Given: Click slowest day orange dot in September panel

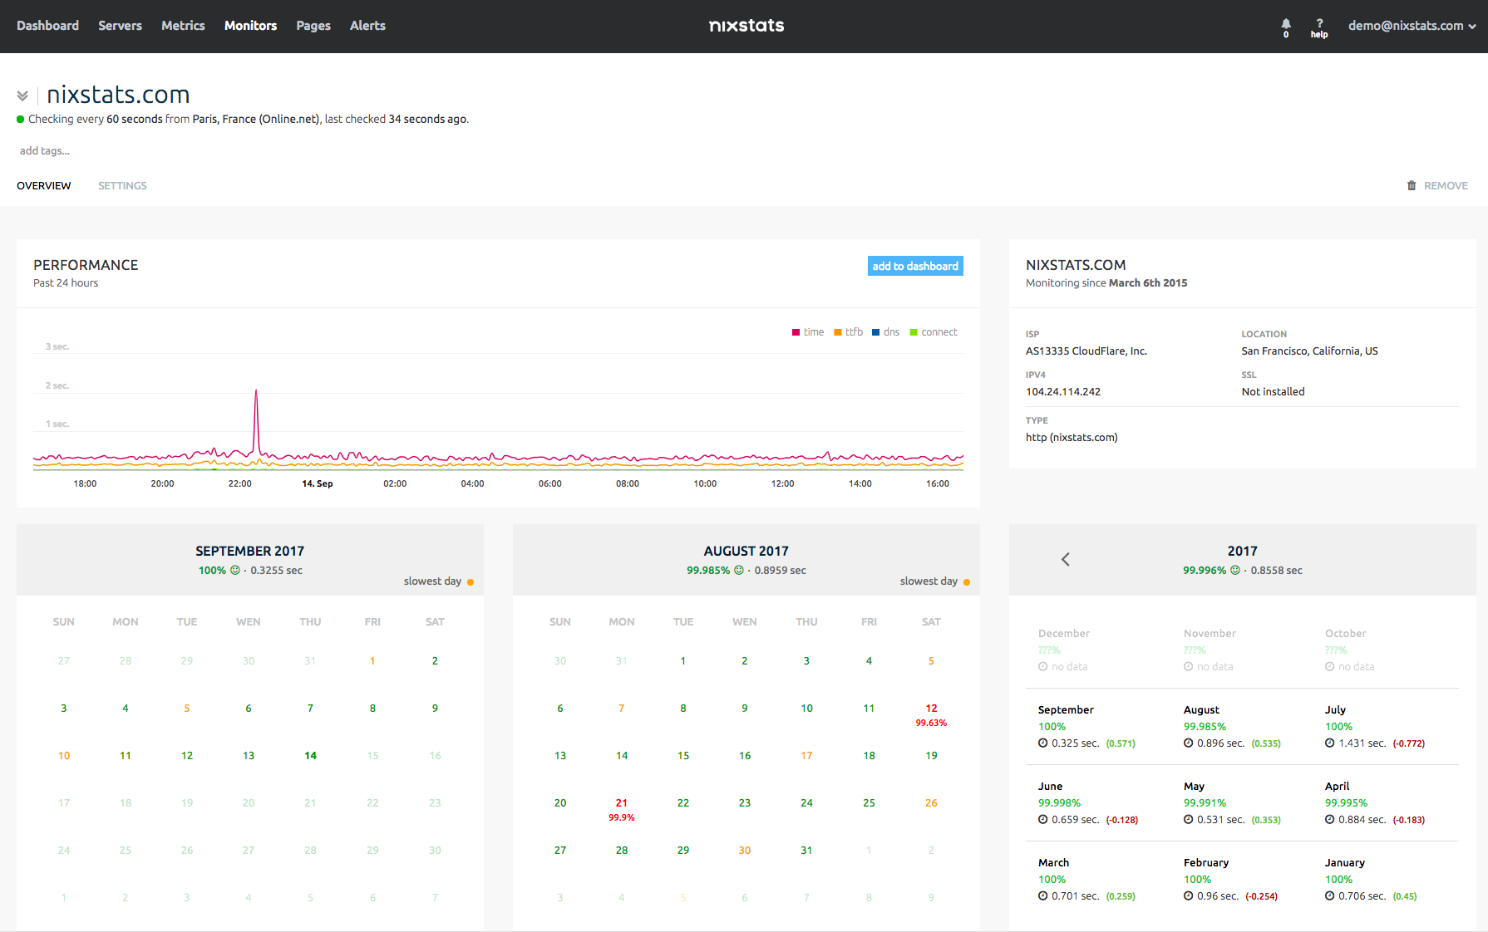Looking at the screenshot, I should click(x=471, y=581).
